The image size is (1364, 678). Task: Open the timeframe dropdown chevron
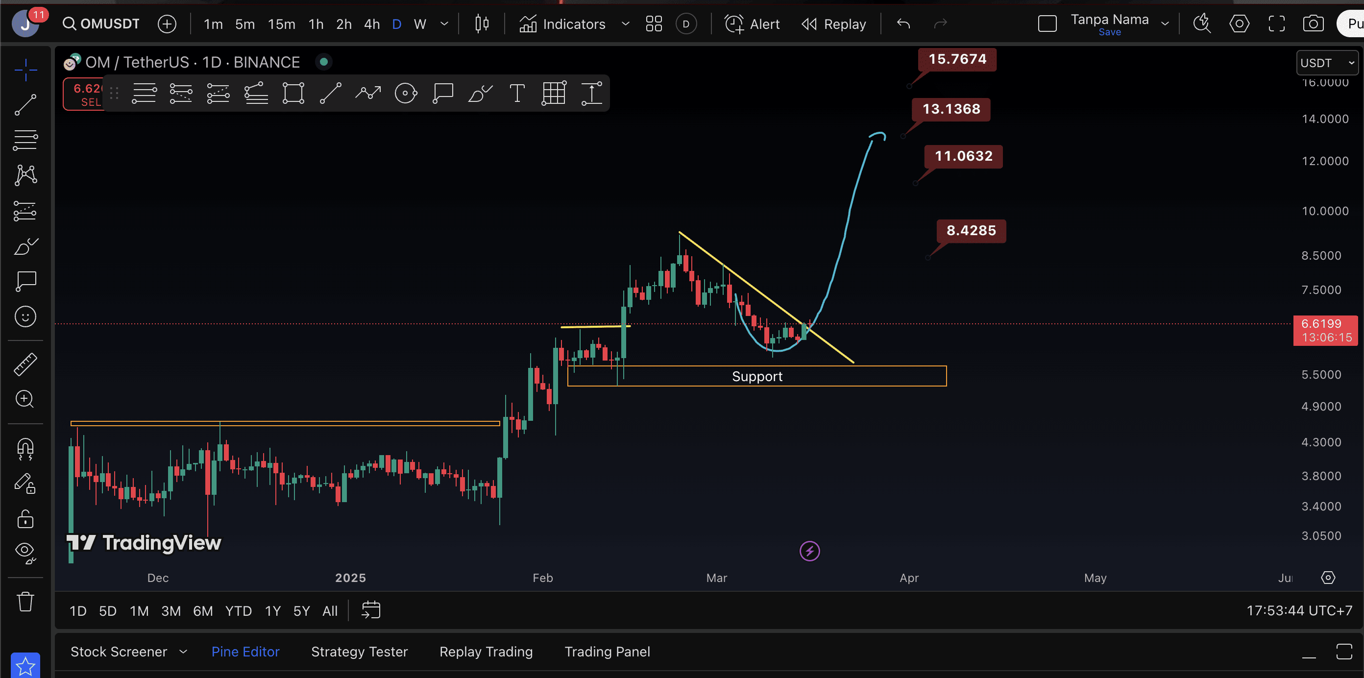tap(444, 24)
